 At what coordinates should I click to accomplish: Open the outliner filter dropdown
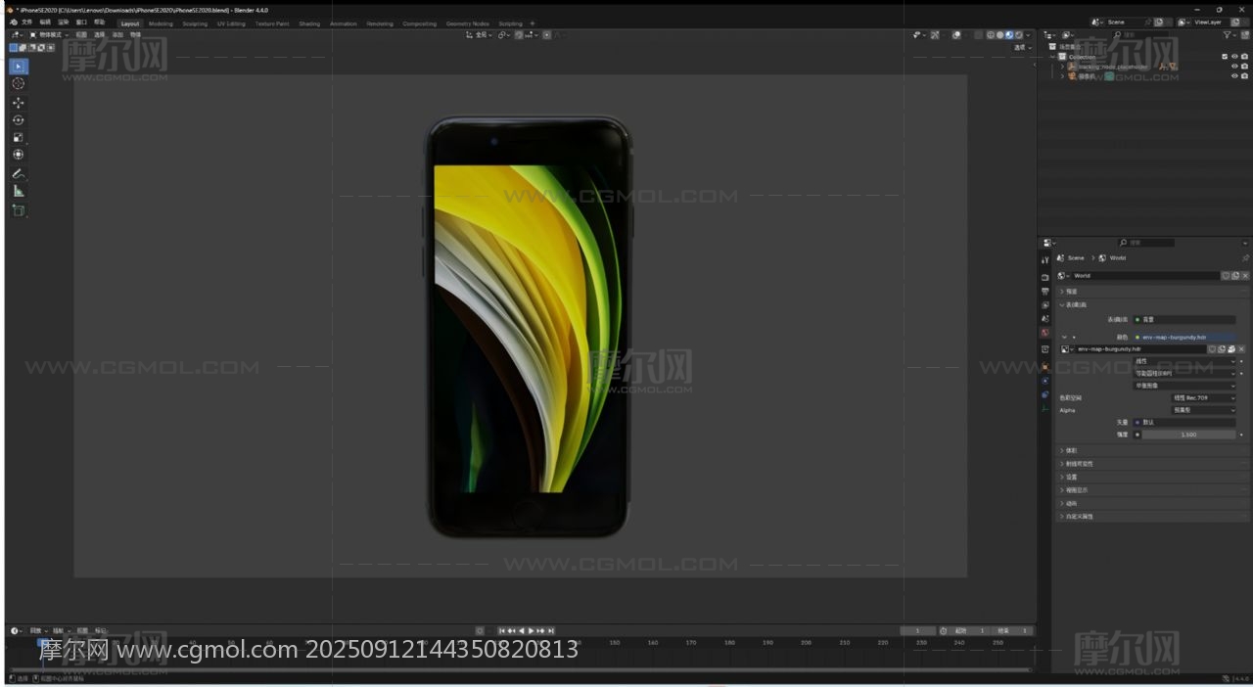click(x=1229, y=35)
